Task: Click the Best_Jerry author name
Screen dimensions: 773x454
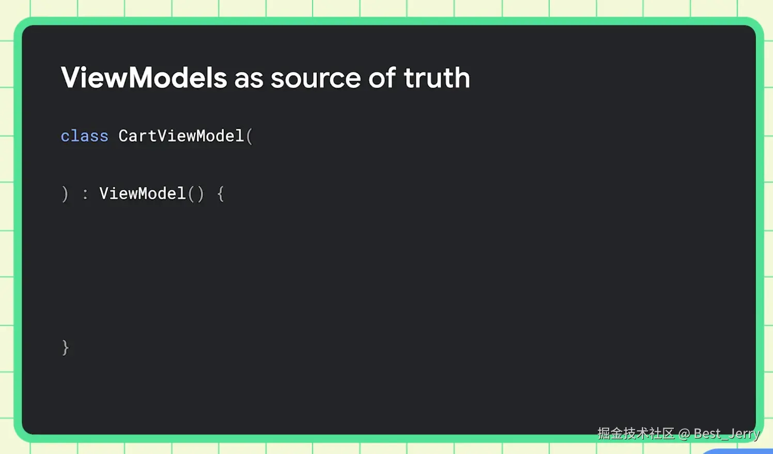Action: click(x=726, y=433)
